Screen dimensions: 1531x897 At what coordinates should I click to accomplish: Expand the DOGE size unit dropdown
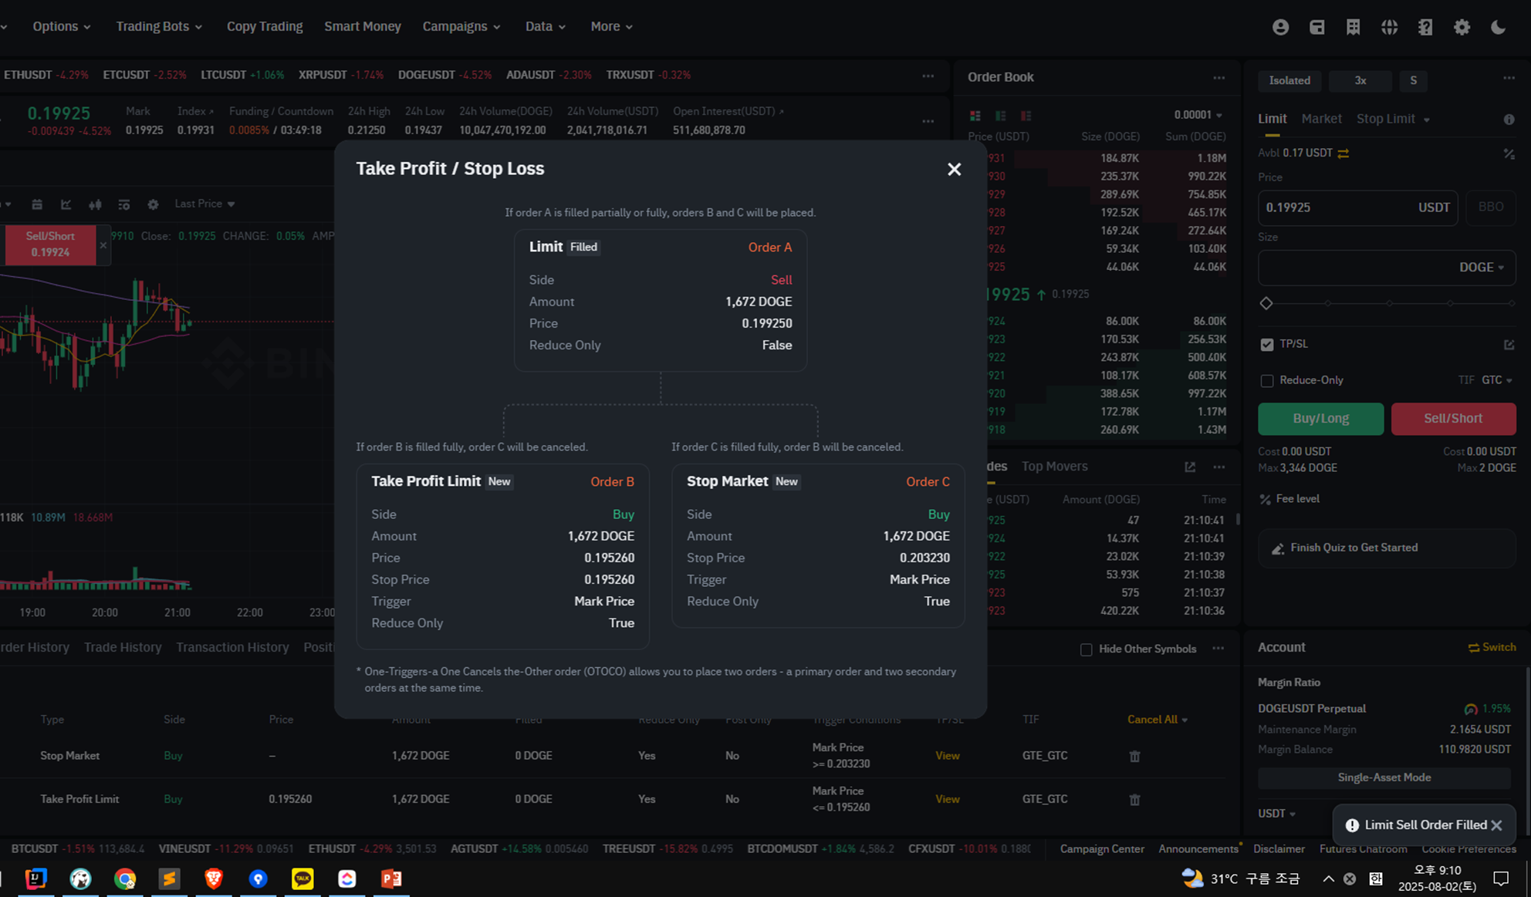1481,268
